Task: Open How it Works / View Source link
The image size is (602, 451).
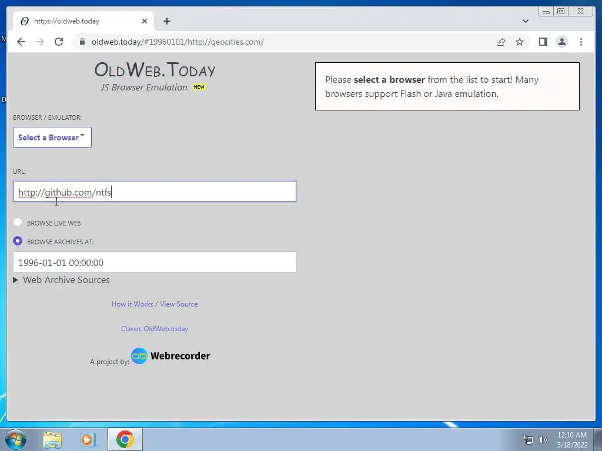Action: click(x=155, y=304)
